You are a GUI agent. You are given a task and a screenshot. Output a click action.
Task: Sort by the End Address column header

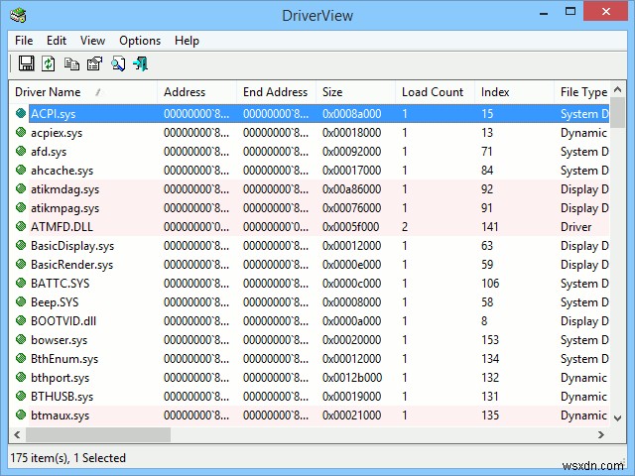tap(276, 92)
